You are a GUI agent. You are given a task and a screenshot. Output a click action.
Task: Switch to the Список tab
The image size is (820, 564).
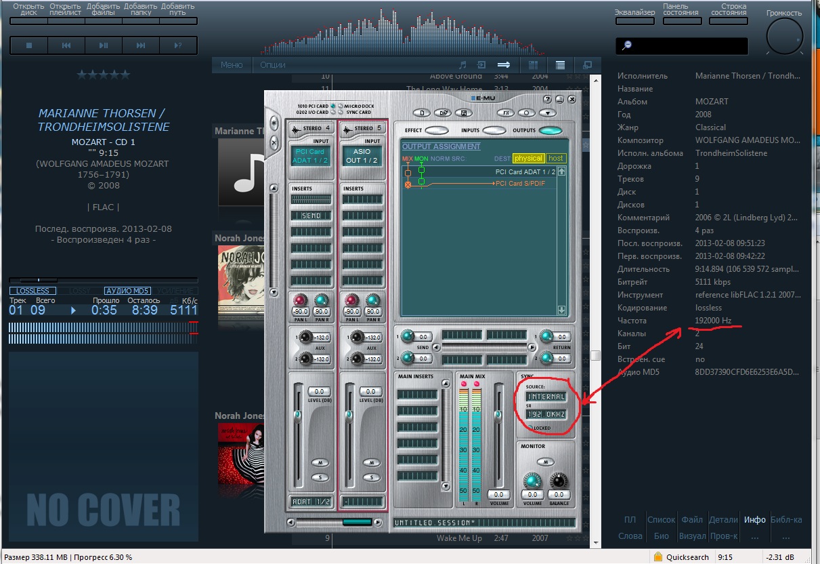[661, 520]
